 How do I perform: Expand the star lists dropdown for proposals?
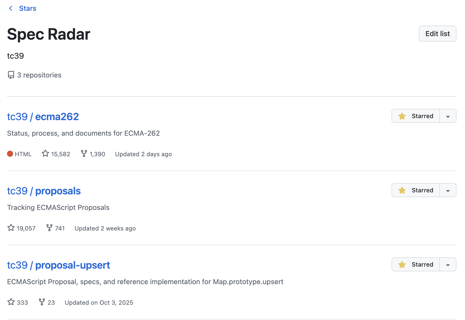(x=448, y=191)
